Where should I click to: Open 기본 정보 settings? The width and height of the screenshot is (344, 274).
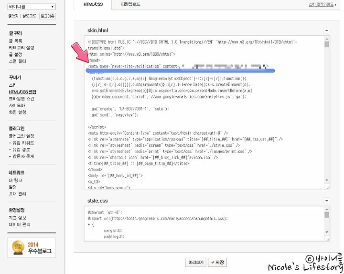(x=17, y=218)
